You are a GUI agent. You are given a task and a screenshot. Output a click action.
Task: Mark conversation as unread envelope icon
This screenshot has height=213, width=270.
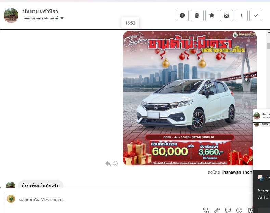click(227, 15)
